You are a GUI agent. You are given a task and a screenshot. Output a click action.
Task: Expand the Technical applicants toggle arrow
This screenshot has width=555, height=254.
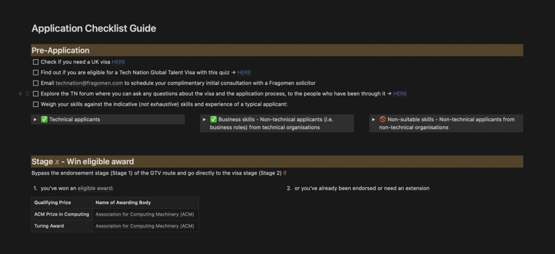tap(35, 119)
